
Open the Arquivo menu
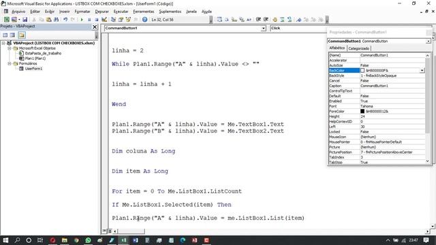coord(18,12)
